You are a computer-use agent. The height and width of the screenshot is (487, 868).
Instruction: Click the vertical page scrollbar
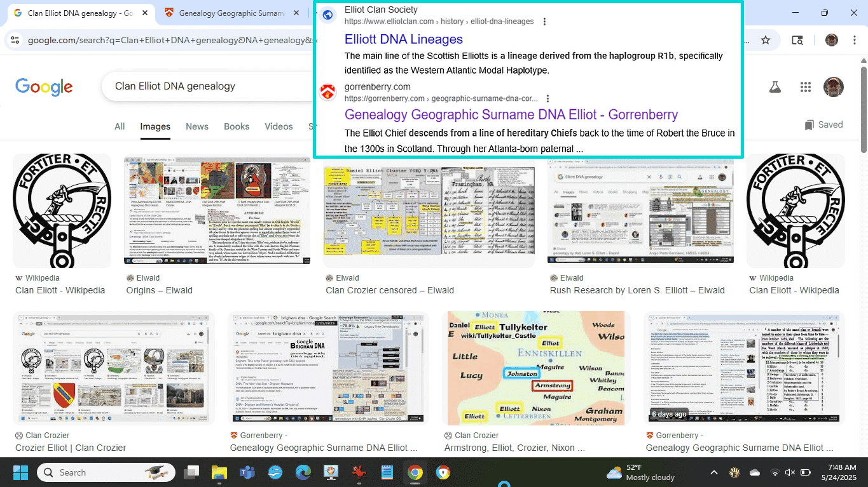[x=863, y=108]
